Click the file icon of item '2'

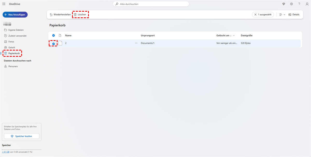(x=60, y=43)
